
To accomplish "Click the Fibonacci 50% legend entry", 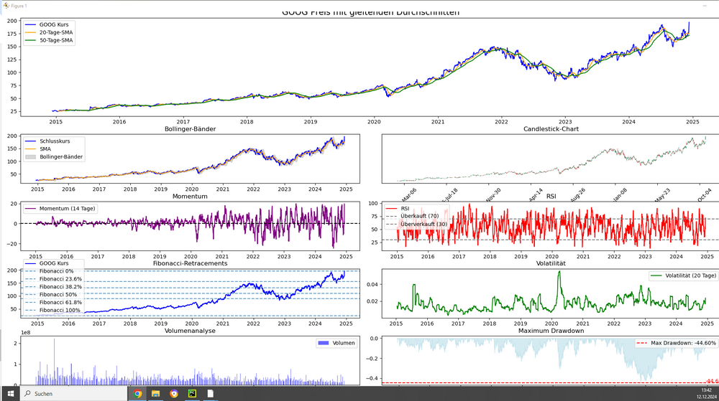I will click(51, 294).
